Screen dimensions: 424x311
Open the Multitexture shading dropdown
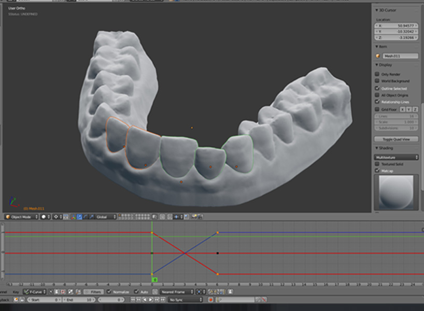click(397, 157)
